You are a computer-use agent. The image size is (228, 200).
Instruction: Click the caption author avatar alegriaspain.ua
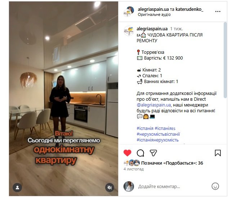point(129,31)
